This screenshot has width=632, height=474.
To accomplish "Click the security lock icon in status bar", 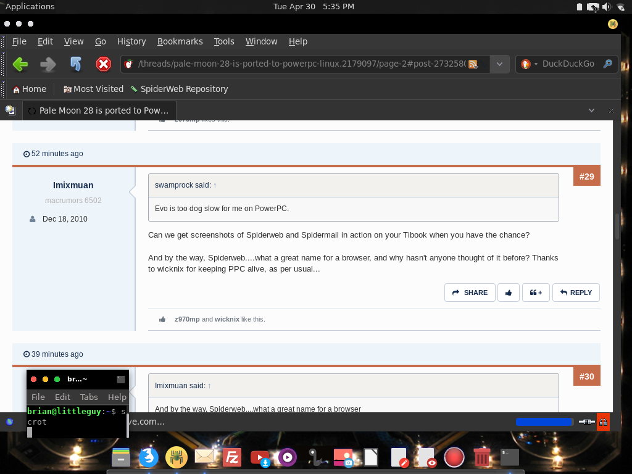I will pos(603,422).
